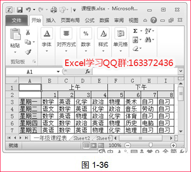This screenshot has width=191, height=172.
Task: Switch to the 公式 ribbon tab
Action: (89, 20)
